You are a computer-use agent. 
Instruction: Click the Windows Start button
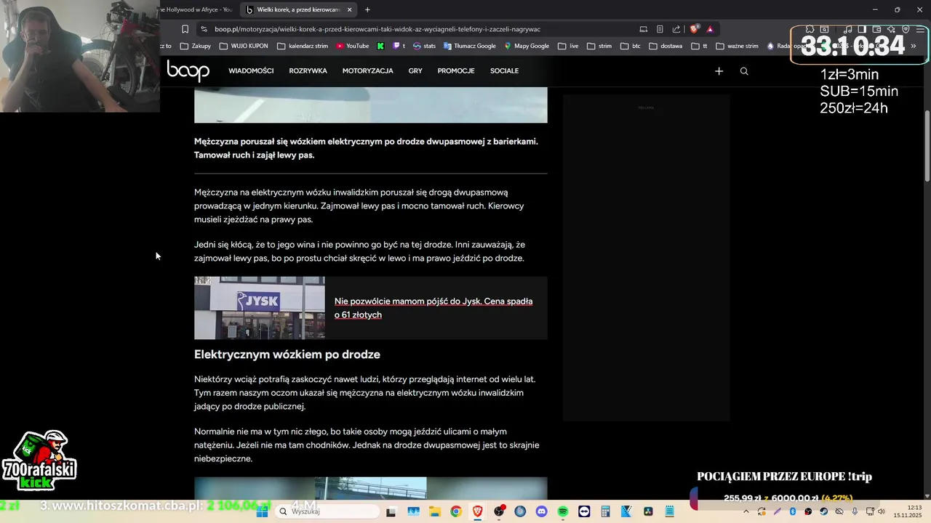coord(262,511)
